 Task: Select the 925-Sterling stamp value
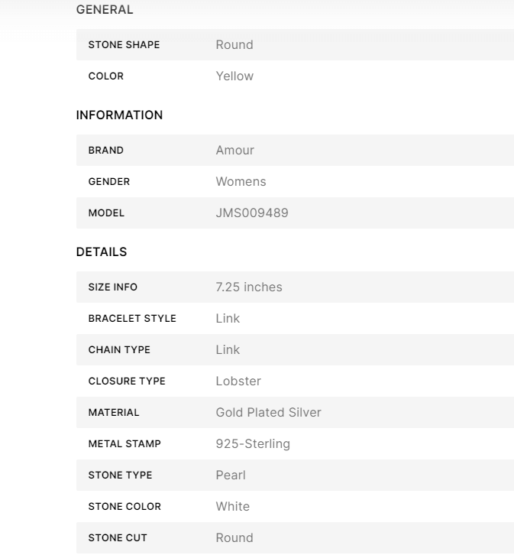point(253,444)
